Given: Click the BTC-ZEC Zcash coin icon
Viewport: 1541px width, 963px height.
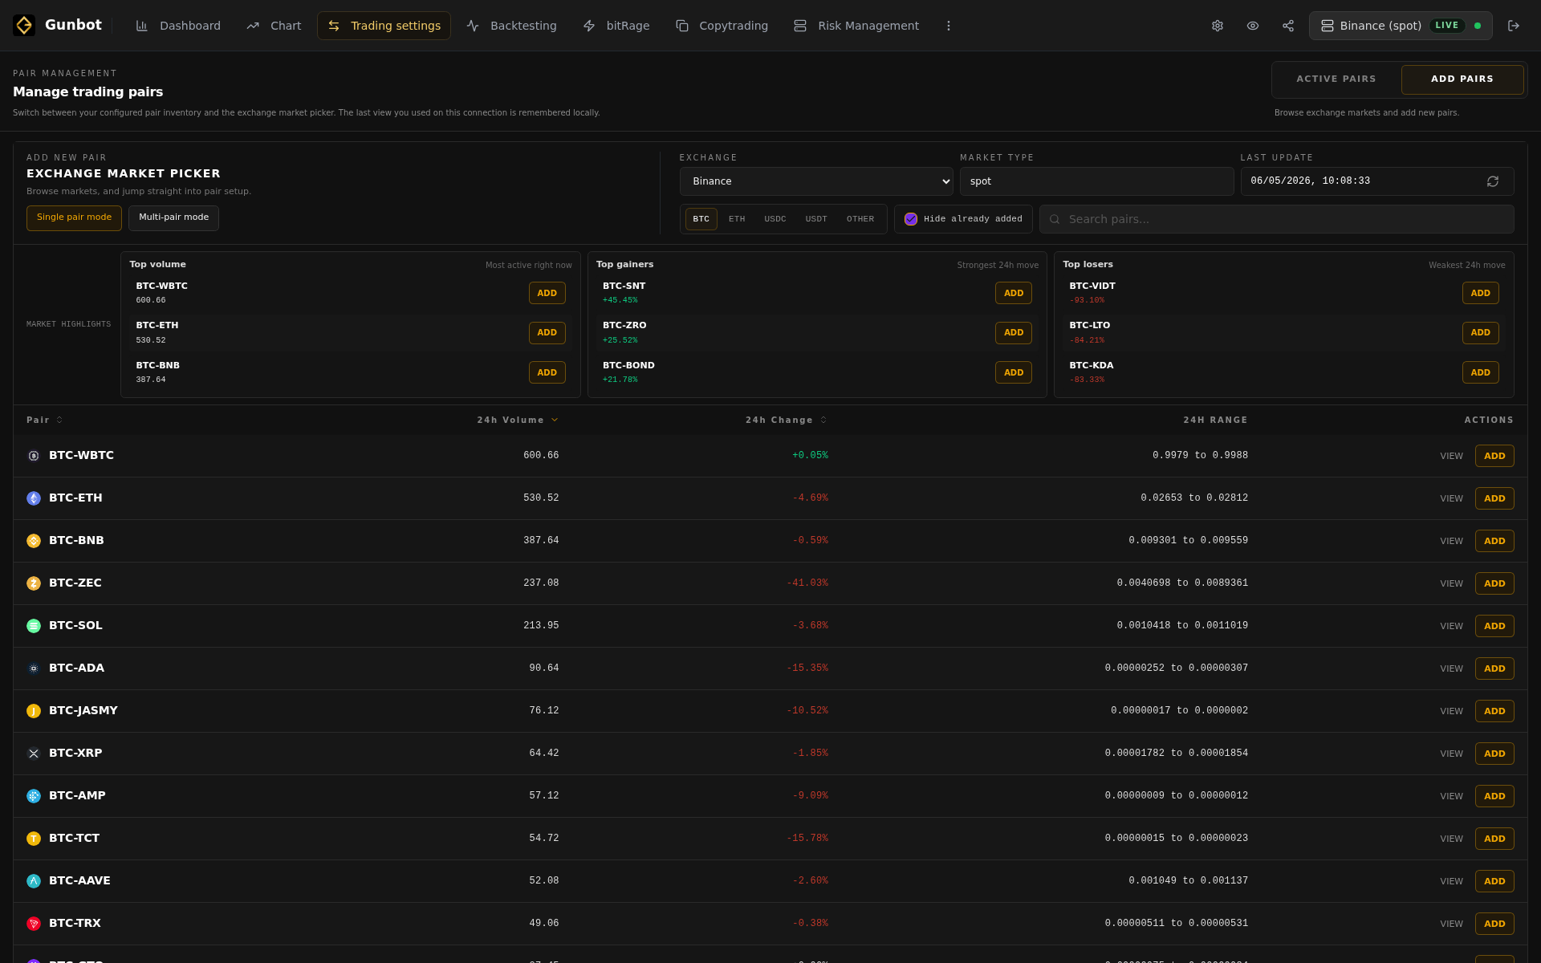Looking at the screenshot, I should pyautogui.click(x=34, y=583).
